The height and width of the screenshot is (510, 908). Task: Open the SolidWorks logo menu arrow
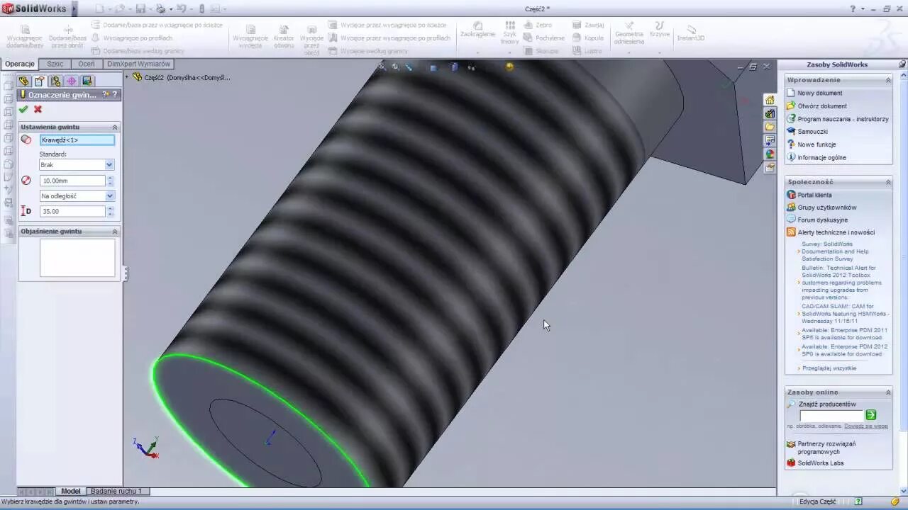click(x=74, y=9)
